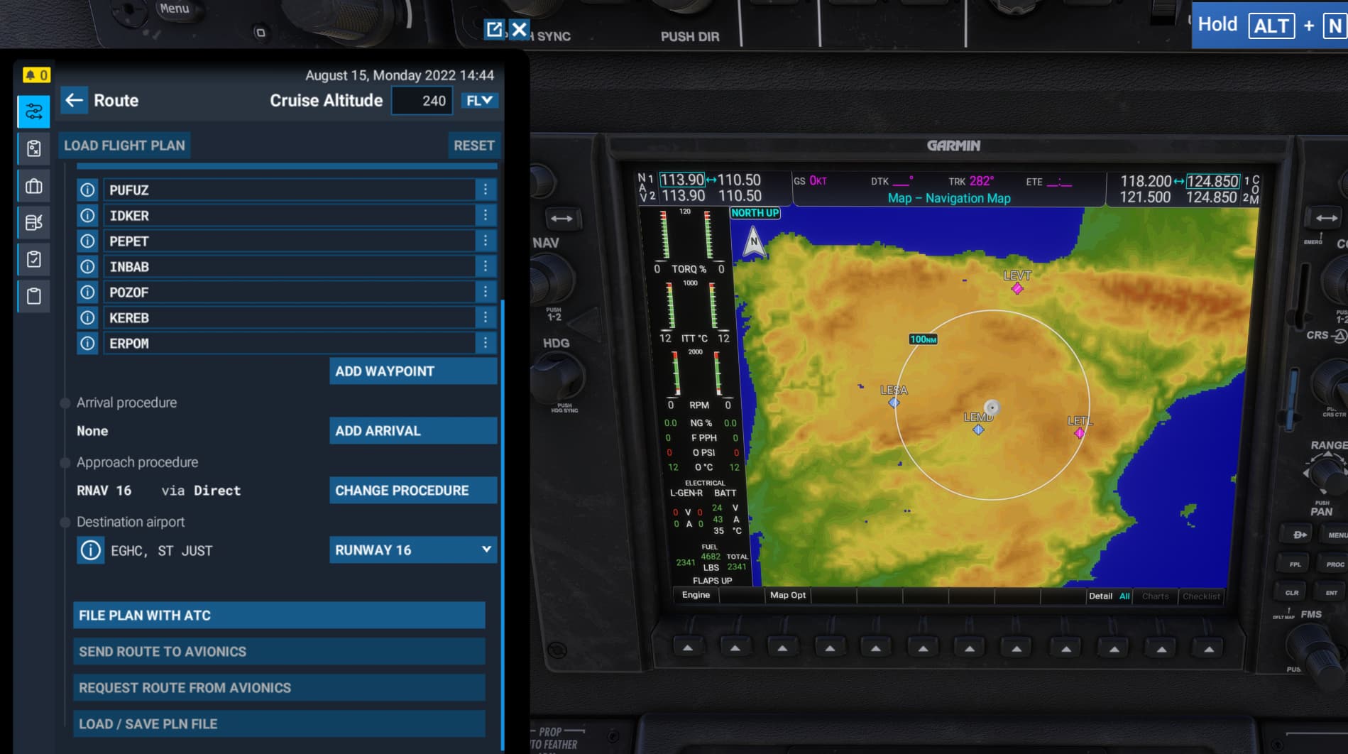This screenshot has height=754, width=1348.
Task: Open the luggage payload sidebar icon
Action: 33,186
